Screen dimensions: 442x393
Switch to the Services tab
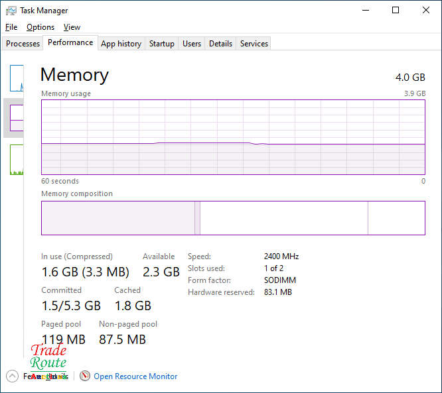point(254,44)
